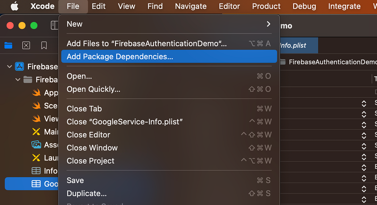Collapse the Firebase folder chevron

pos(18,79)
